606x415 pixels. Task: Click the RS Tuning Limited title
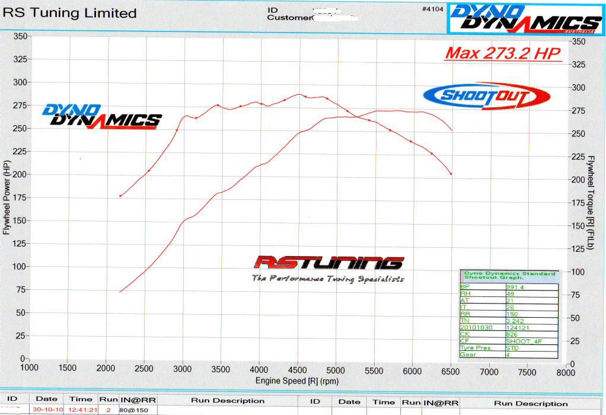tap(70, 12)
